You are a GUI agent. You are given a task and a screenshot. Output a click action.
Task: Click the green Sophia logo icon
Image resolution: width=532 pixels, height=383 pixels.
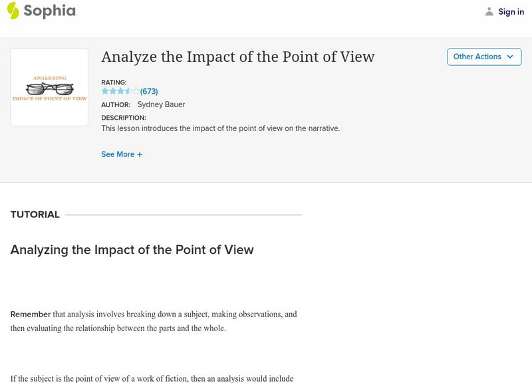click(13, 11)
